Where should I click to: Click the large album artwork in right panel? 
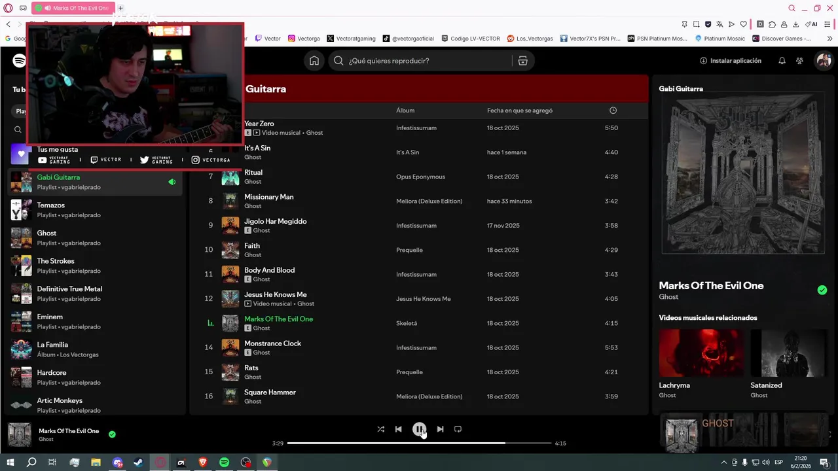click(x=743, y=172)
